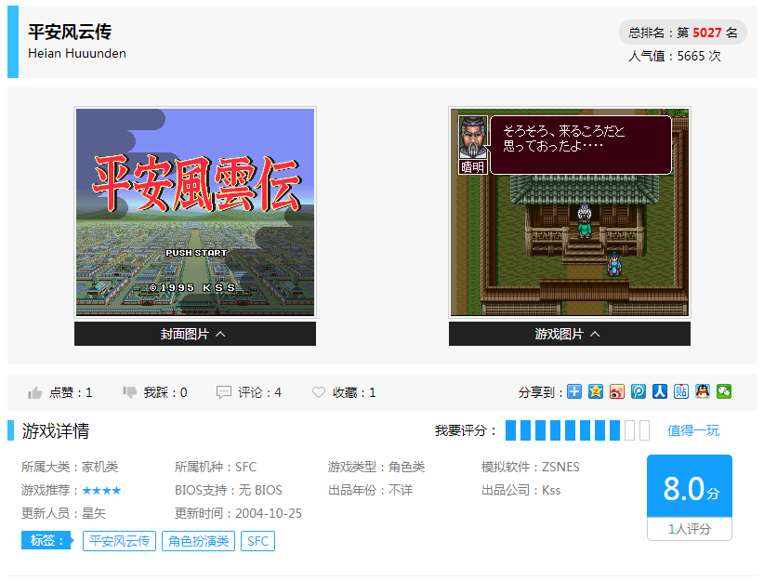The width and height of the screenshot is (764, 581).
Task: Click the blue 标签： label
Action: tap(47, 540)
